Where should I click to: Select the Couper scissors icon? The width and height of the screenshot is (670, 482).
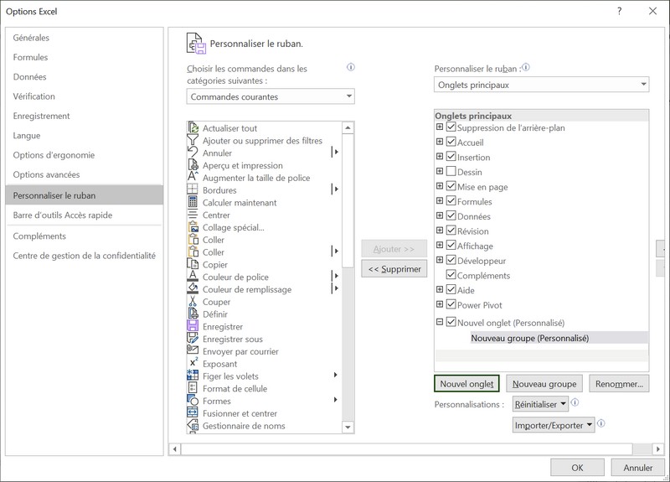pyautogui.click(x=193, y=302)
